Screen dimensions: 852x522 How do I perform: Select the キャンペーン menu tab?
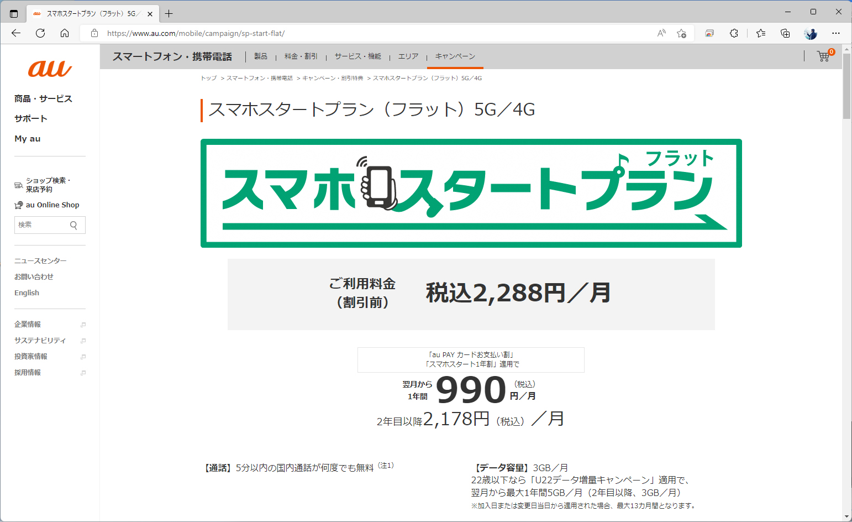(x=455, y=56)
